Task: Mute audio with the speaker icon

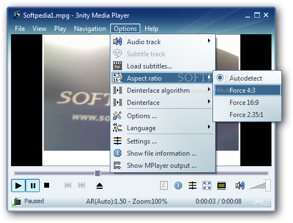Action: 240,185
